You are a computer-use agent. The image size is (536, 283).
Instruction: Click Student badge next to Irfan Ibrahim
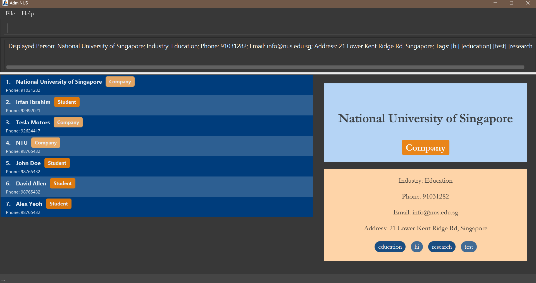(67, 102)
